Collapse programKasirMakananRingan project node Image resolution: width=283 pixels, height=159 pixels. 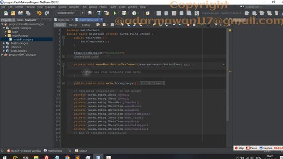click(x=2, y=24)
